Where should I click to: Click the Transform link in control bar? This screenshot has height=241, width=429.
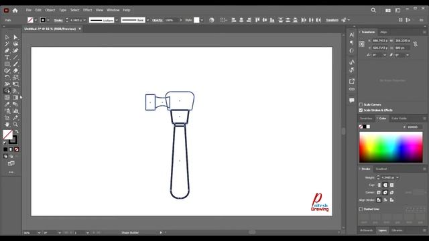[x=332, y=20]
